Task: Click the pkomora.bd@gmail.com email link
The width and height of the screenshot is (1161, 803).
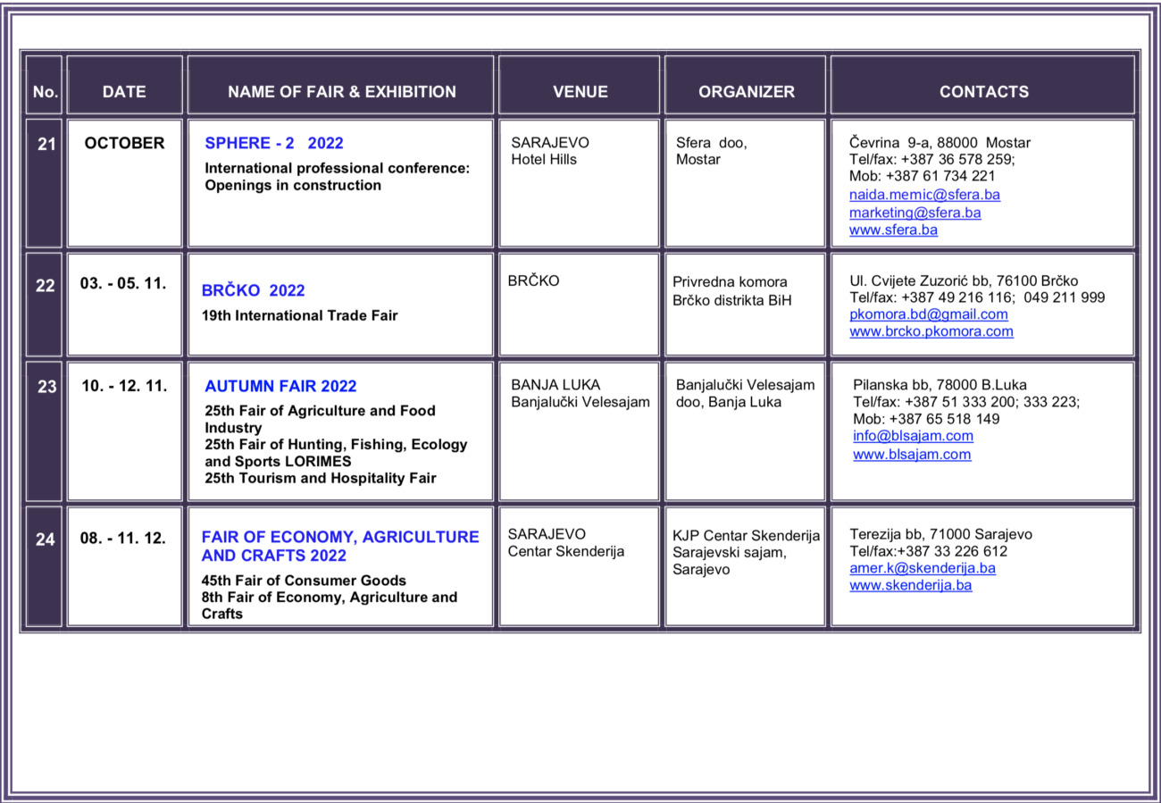Action: pos(928,314)
